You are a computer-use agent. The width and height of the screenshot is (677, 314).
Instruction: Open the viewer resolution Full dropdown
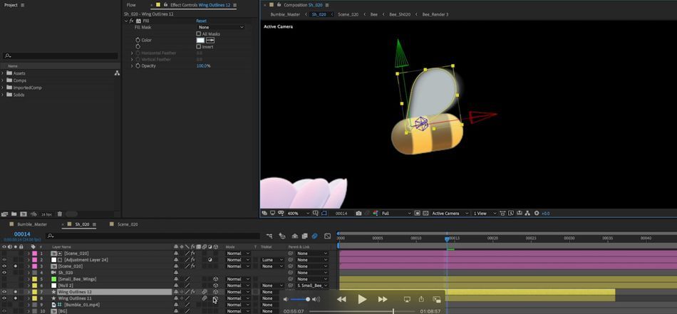coord(396,214)
